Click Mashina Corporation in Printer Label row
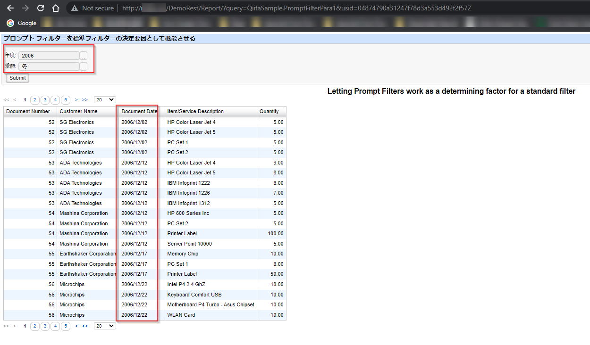This screenshot has height=345, width=590. [87, 233]
